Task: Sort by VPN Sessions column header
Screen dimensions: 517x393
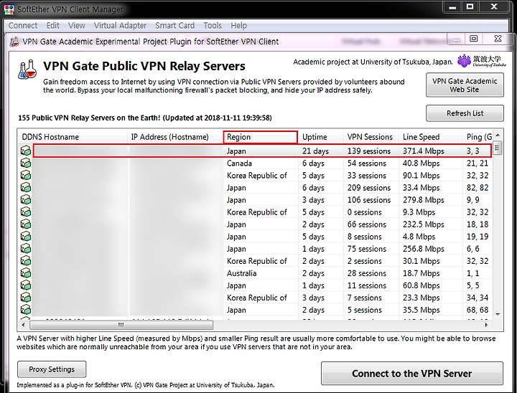Action: pyautogui.click(x=371, y=137)
